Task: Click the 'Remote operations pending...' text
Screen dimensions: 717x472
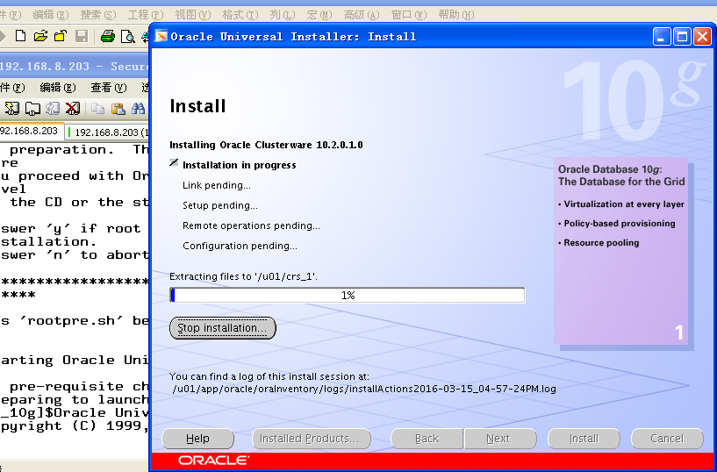Action: coord(251,225)
